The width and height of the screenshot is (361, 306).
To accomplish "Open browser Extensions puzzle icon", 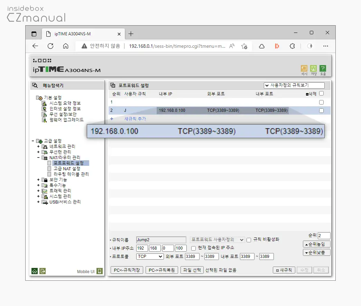I will click(x=292, y=46).
